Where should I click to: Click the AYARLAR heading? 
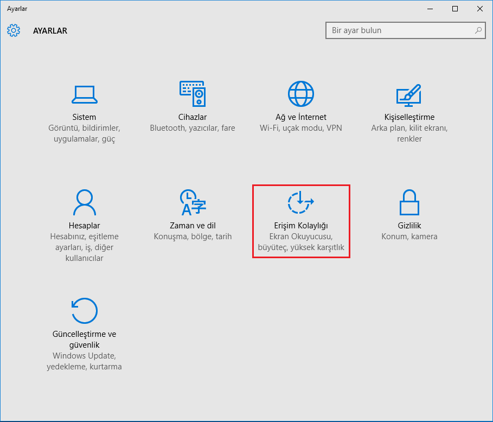[50, 31]
